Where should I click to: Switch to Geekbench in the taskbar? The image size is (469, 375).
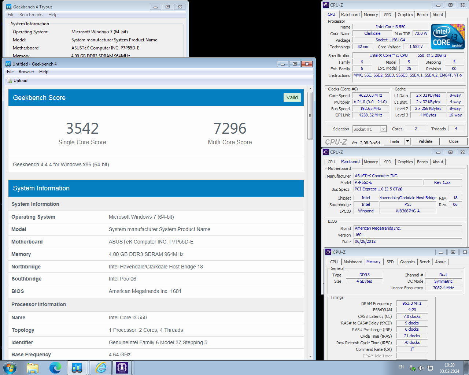(77, 368)
